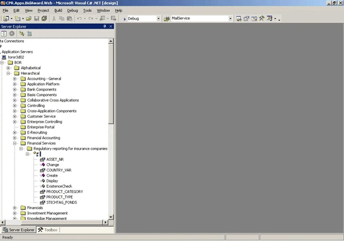Click the Object Browser toolbar icon

point(254,18)
